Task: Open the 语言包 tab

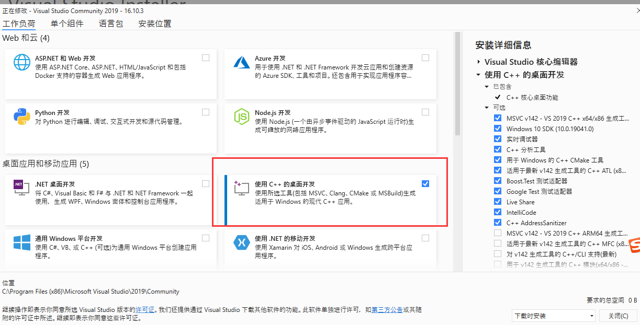Action: (110, 24)
